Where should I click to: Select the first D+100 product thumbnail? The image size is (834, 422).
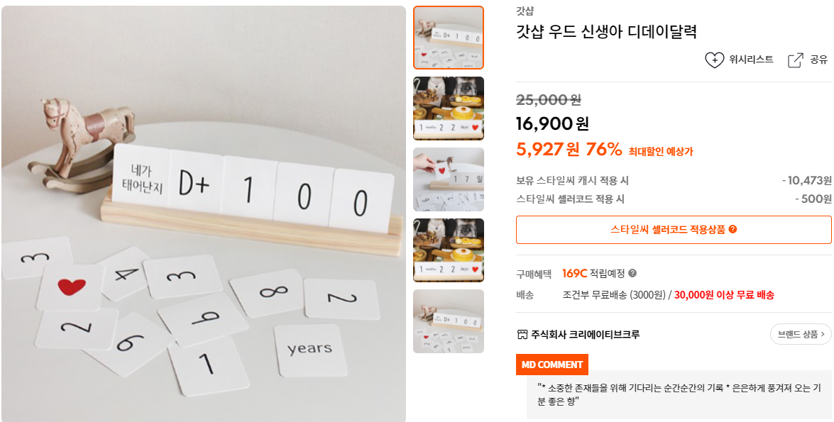click(449, 38)
